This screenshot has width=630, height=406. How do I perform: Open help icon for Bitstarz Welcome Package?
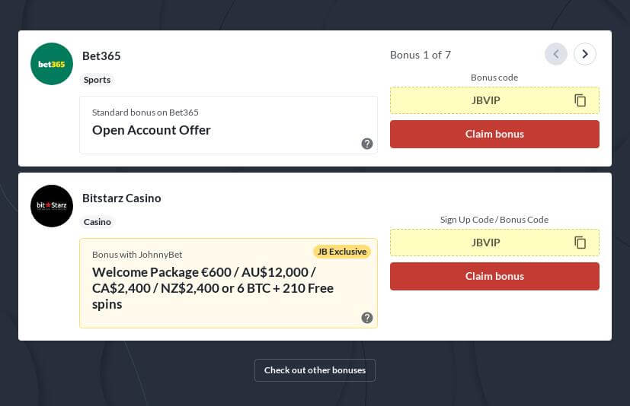[367, 318]
